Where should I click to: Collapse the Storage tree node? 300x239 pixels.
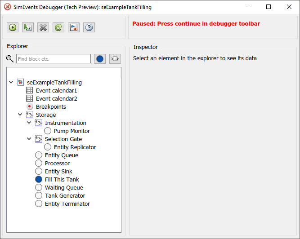coord(20,115)
